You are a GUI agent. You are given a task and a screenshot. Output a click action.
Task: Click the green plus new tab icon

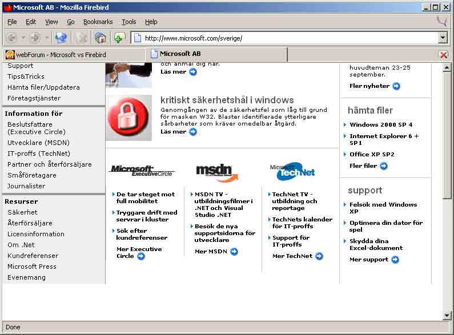119,38
